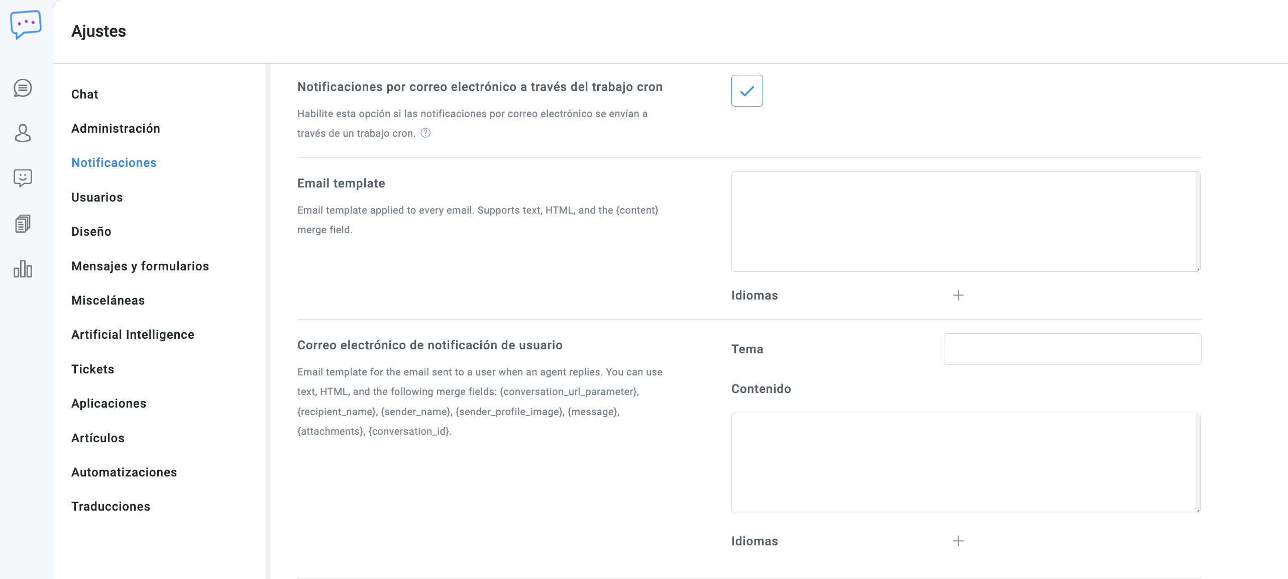The height and width of the screenshot is (579, 1288).
Task: Select the Usuarios settings tab
Action: click(x=97, y=197)
